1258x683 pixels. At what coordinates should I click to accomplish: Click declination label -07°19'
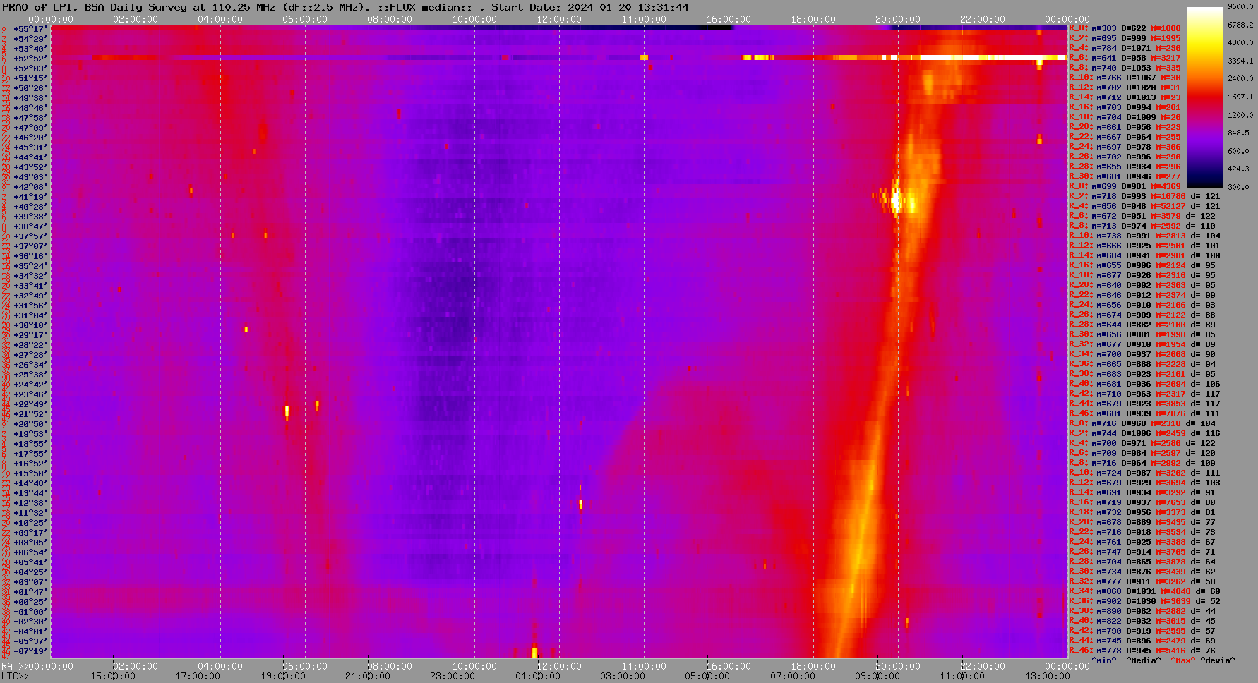pyautogui.click(x=30, y=651)
